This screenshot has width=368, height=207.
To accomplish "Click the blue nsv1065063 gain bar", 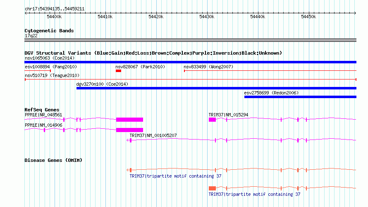I will click(190, 62).
